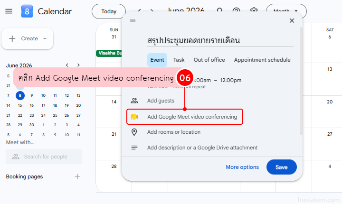Edit the event title field
The width and height of the screenshot is (342, 204).
coord(220,40)
